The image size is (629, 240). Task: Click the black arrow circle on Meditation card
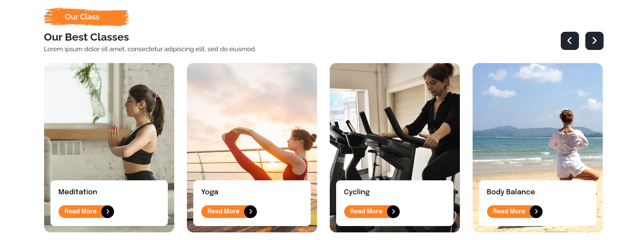tap(108, 212)
